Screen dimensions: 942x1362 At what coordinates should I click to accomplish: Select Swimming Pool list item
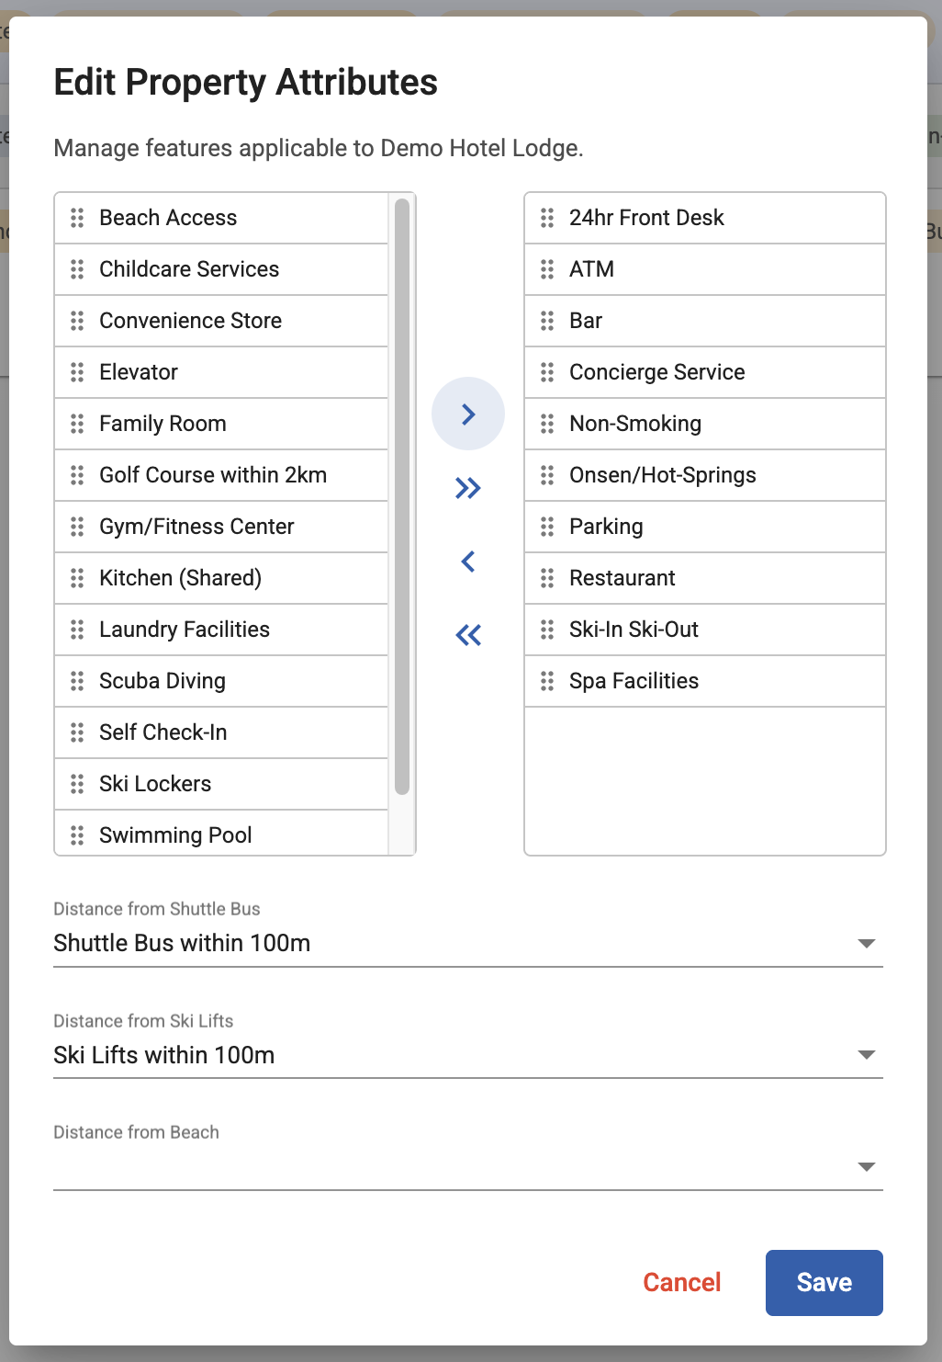175,834
